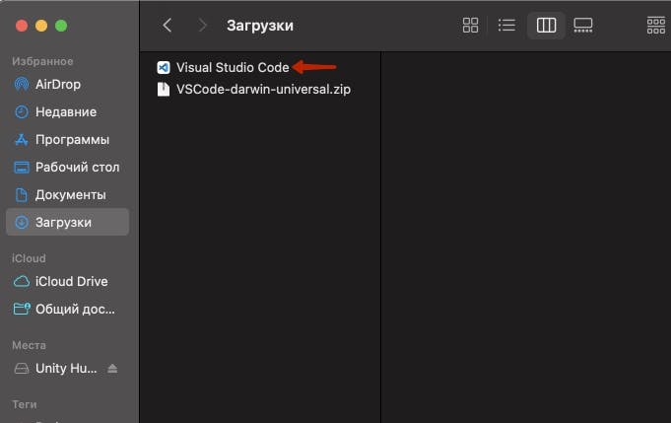
Task: Eject the Unity Hu... volume
Action: coord(112,368)
